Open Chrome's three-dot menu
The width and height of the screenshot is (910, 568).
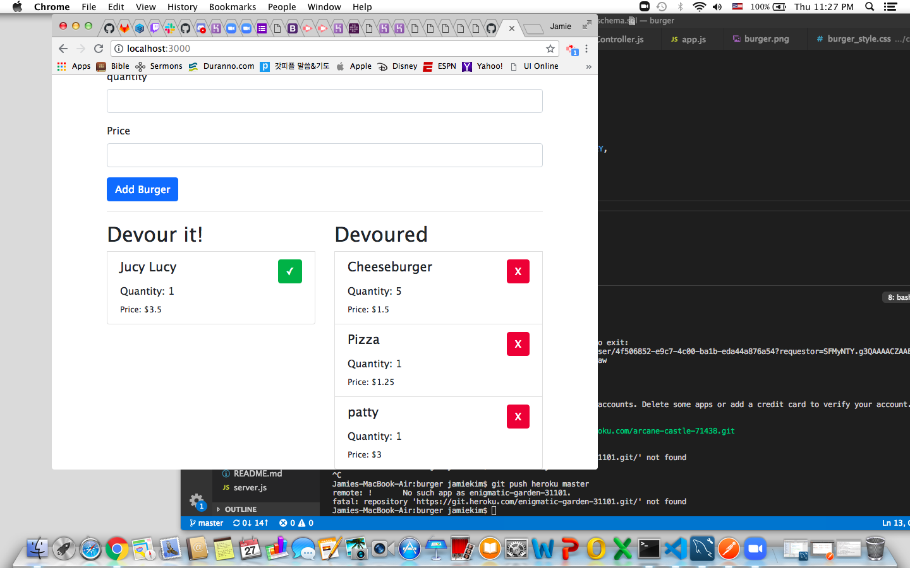point(586,49)
